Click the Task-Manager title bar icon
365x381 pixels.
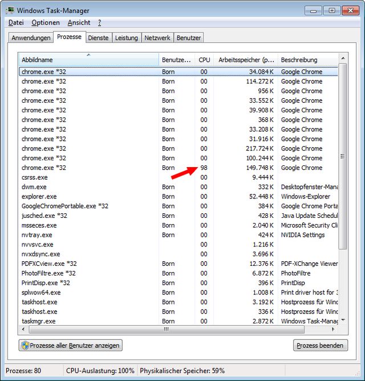tap(10, 10)
